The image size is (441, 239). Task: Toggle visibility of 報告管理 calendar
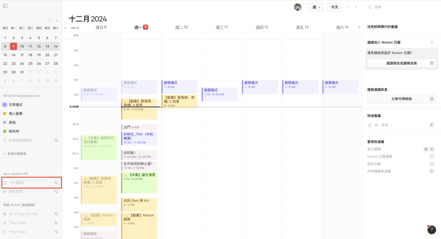pos(56,191)
